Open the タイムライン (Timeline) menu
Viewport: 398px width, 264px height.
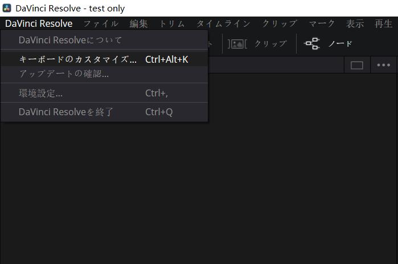[x=223, y=23]
